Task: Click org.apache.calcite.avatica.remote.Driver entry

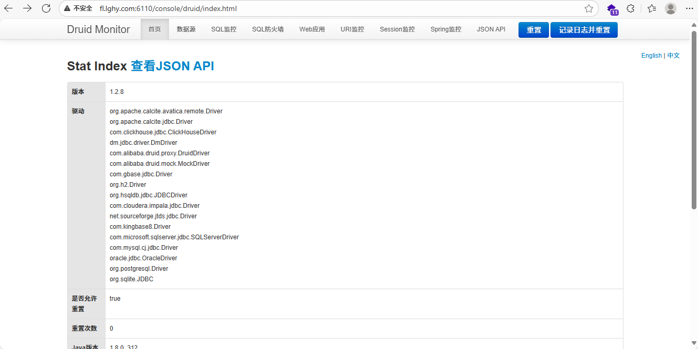Action: (166, 111)
